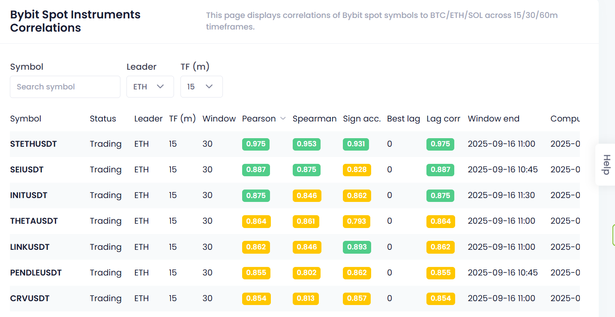Click the Symbol column header
The image size is (615, 317).
[26, 119]
